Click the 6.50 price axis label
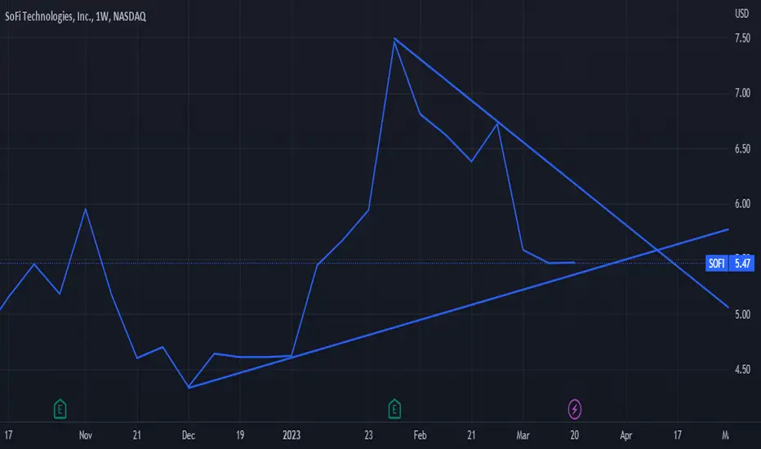 click(x=742, y=149)
